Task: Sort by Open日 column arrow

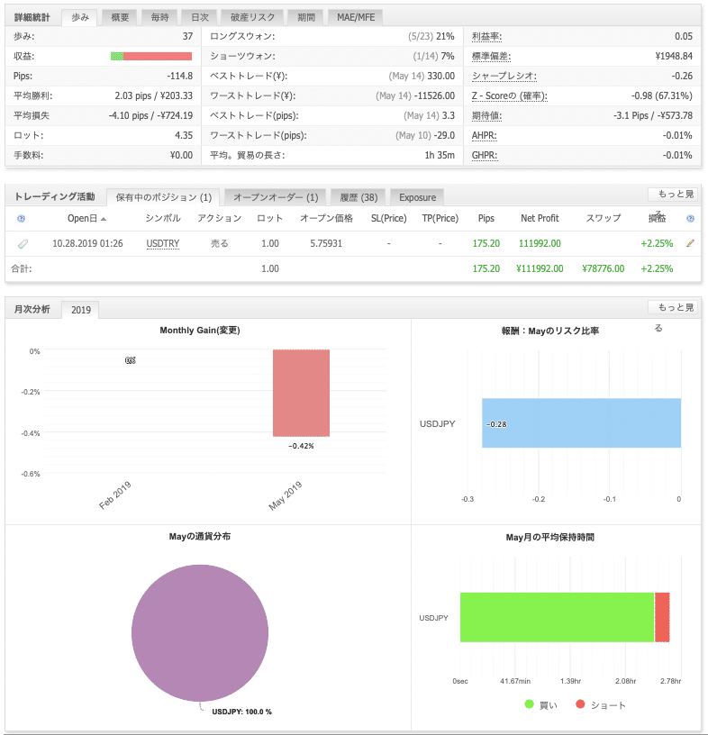Action: tap(104, 219)
